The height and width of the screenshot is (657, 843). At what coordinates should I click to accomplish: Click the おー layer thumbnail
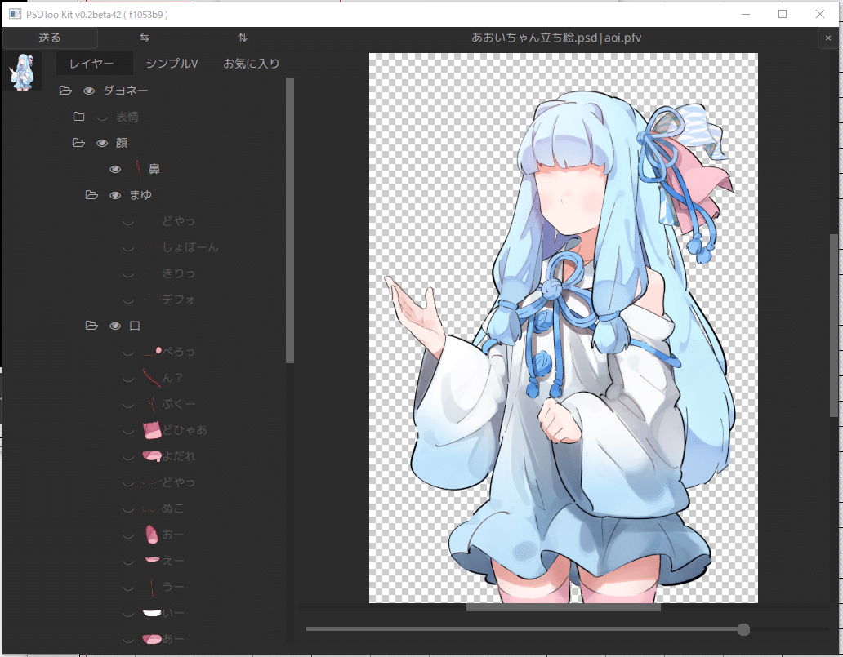tap(152, 534)
